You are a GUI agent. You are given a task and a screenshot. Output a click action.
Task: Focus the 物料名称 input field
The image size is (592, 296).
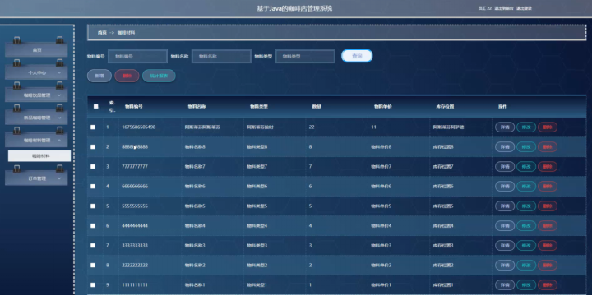[x=222, y=56]
